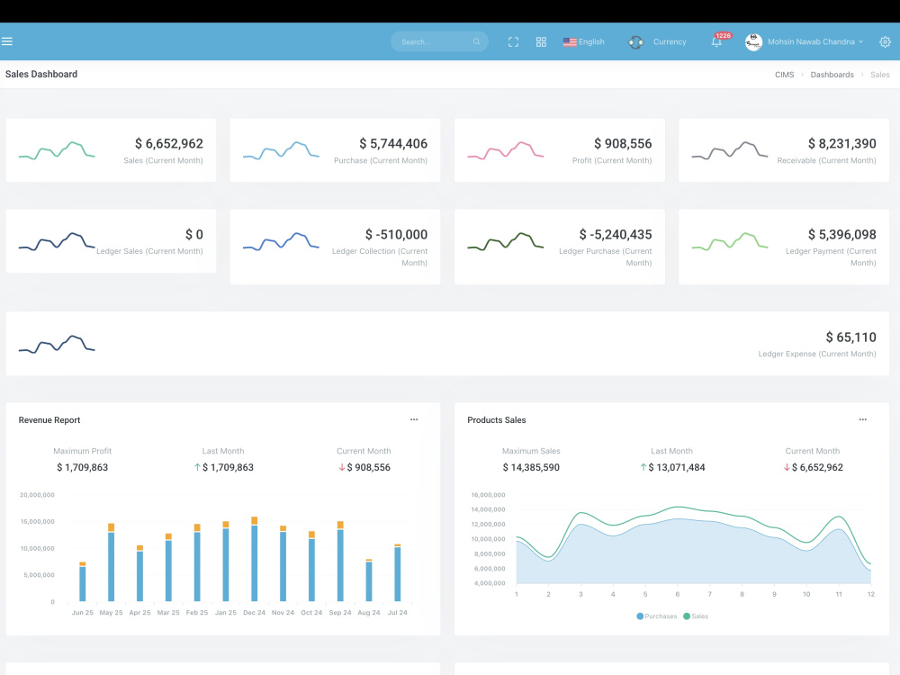Select the $ 5,744,406 Purchase value
The image size is (900, 675).
tap(393, 143)
